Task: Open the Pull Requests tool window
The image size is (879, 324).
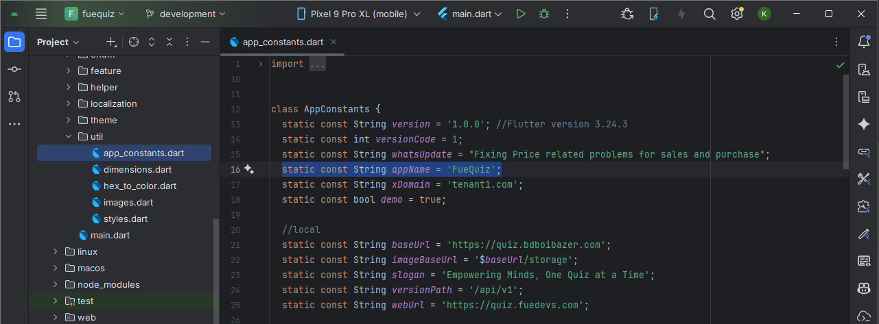Action: tap(14, 97)
